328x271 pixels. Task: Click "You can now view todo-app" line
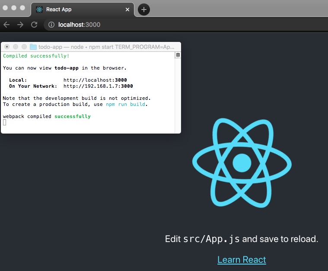pos(65,68)
